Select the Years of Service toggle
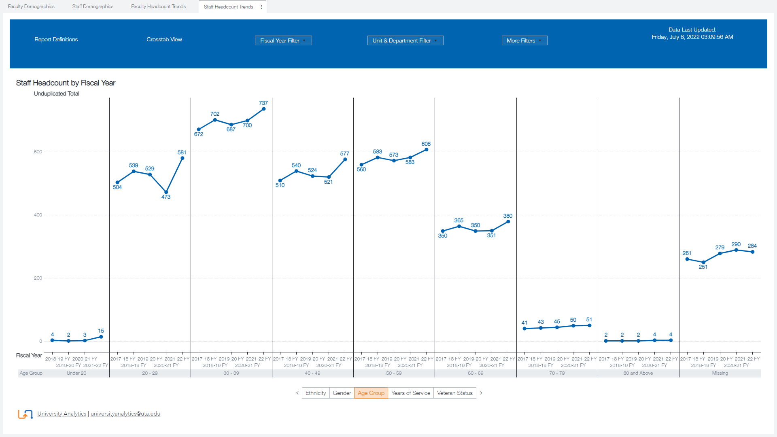The image size is (777, 437). [x=410, y=393]
